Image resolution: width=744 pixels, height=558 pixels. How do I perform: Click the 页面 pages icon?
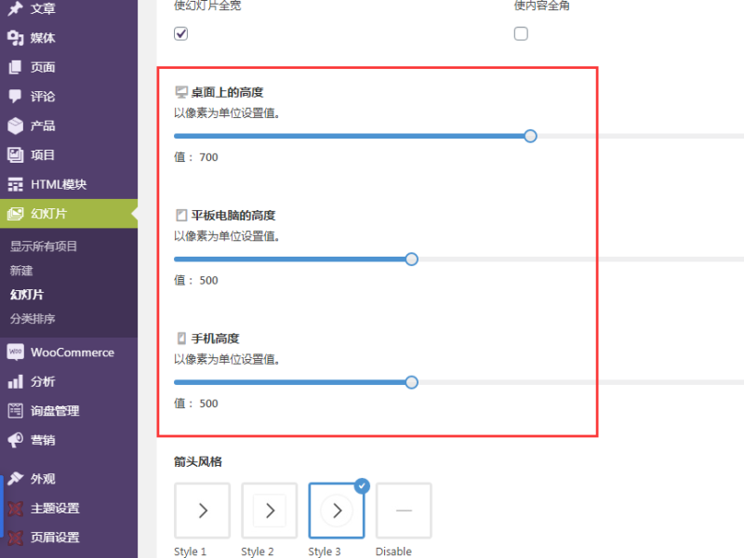[x=15, y=67]
